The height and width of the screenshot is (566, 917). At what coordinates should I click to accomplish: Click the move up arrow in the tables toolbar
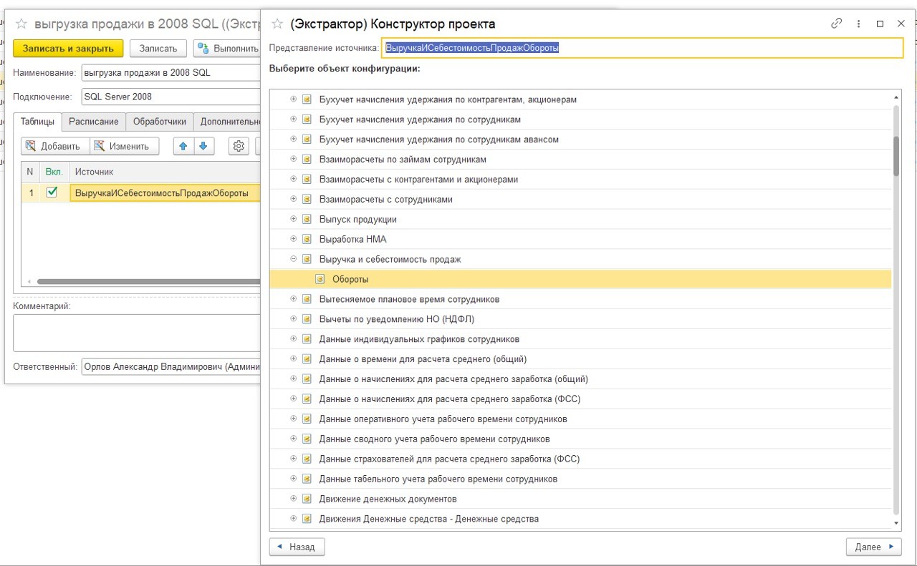coord(183,146)
